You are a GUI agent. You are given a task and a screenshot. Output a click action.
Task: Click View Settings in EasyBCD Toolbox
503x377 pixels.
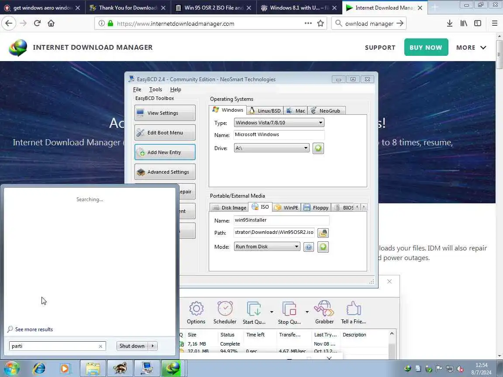tap(165, 113)
